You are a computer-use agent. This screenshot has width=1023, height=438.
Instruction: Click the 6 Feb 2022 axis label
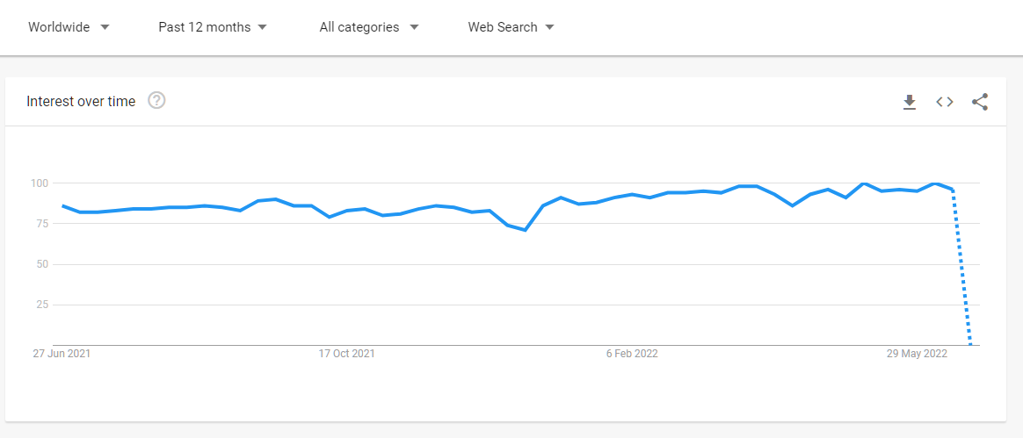click(632, 354)
